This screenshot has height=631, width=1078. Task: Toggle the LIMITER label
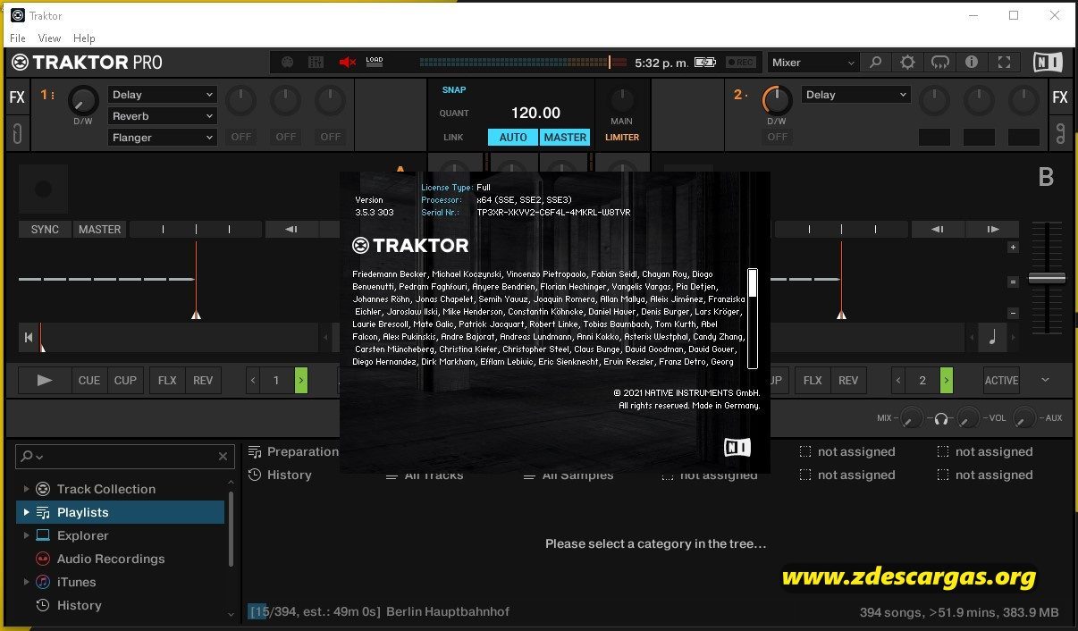[x=622, y=138]
